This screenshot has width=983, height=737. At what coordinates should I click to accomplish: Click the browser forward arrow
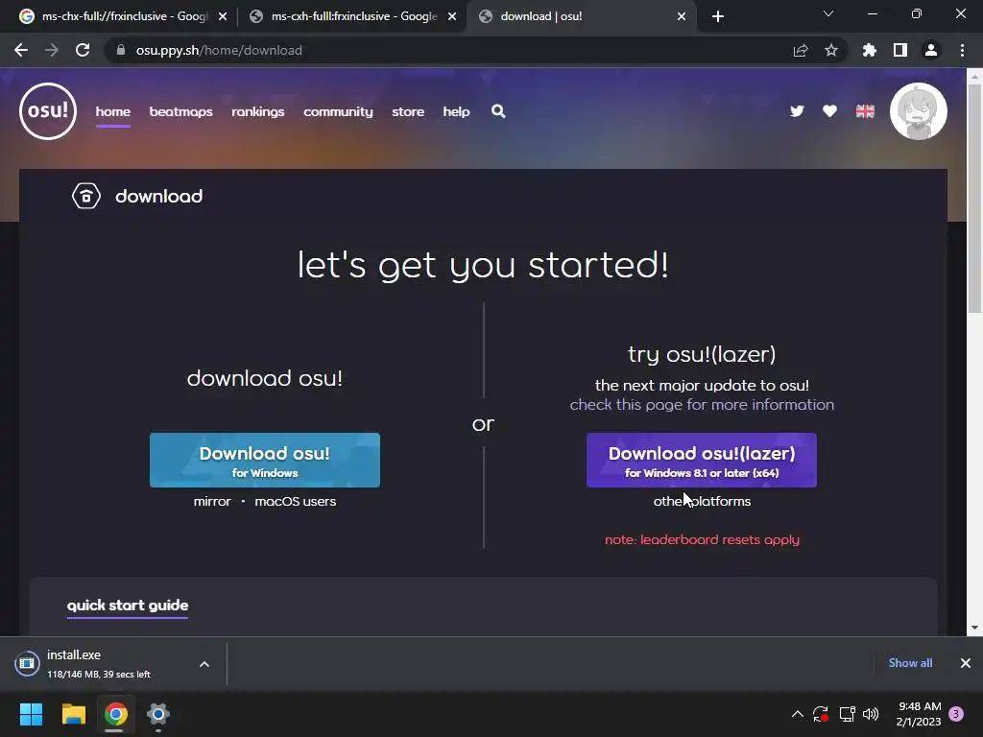tap(52, 50)
